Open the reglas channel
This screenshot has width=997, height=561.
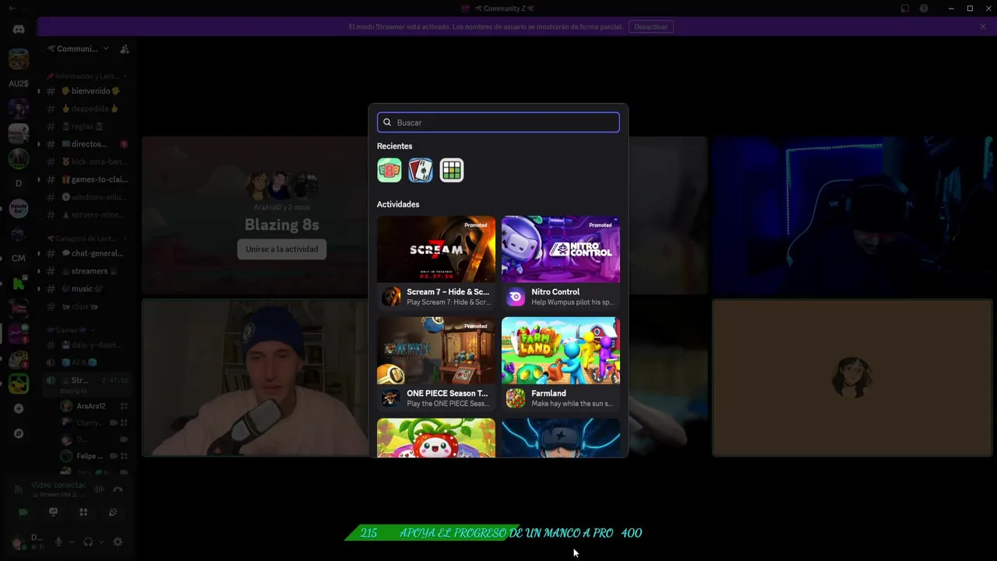pos(86,126)
